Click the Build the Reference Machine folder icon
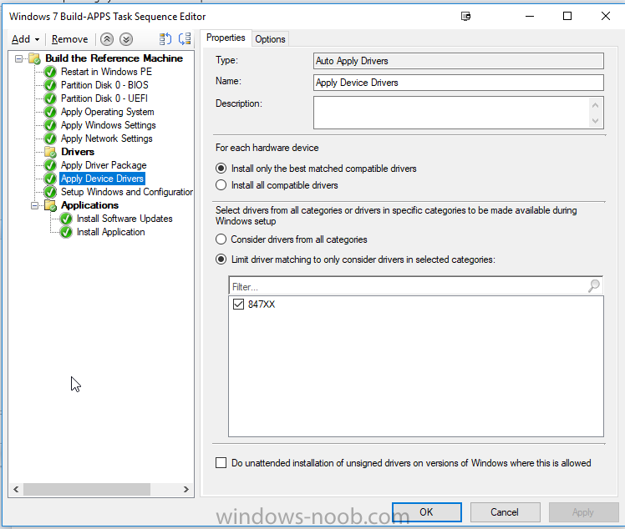 tap(35, 58)
